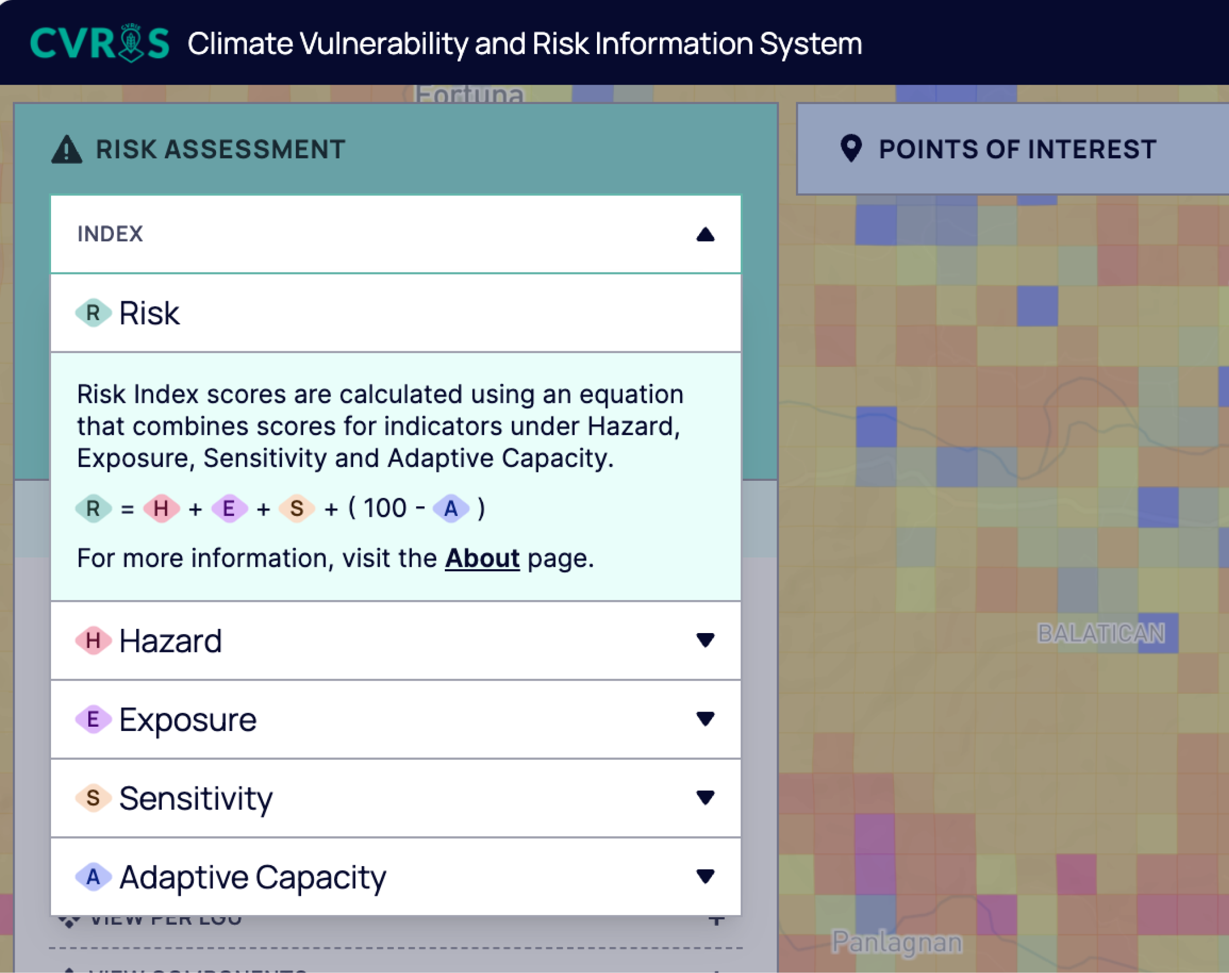Click the purple E badge beside Exposure
Screen dimensions: 1229x973
click(x=93, y=720)
